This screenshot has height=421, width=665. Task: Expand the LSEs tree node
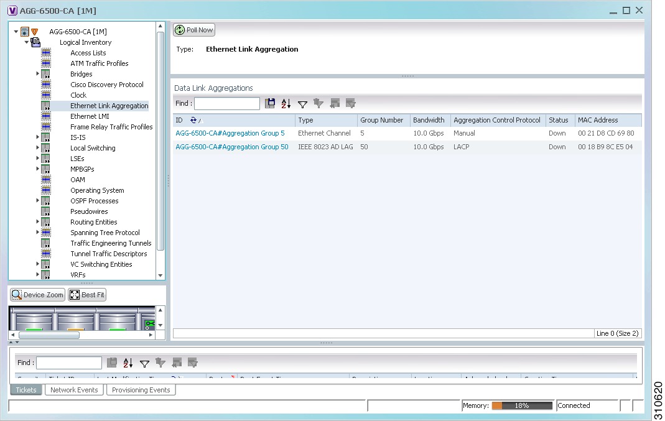[x=37, y=158]
